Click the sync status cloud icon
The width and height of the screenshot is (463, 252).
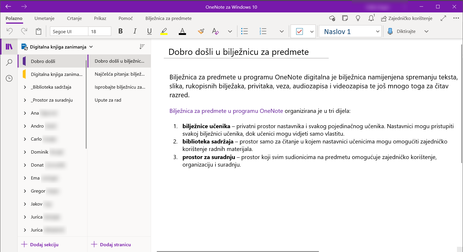pos(332,18)
